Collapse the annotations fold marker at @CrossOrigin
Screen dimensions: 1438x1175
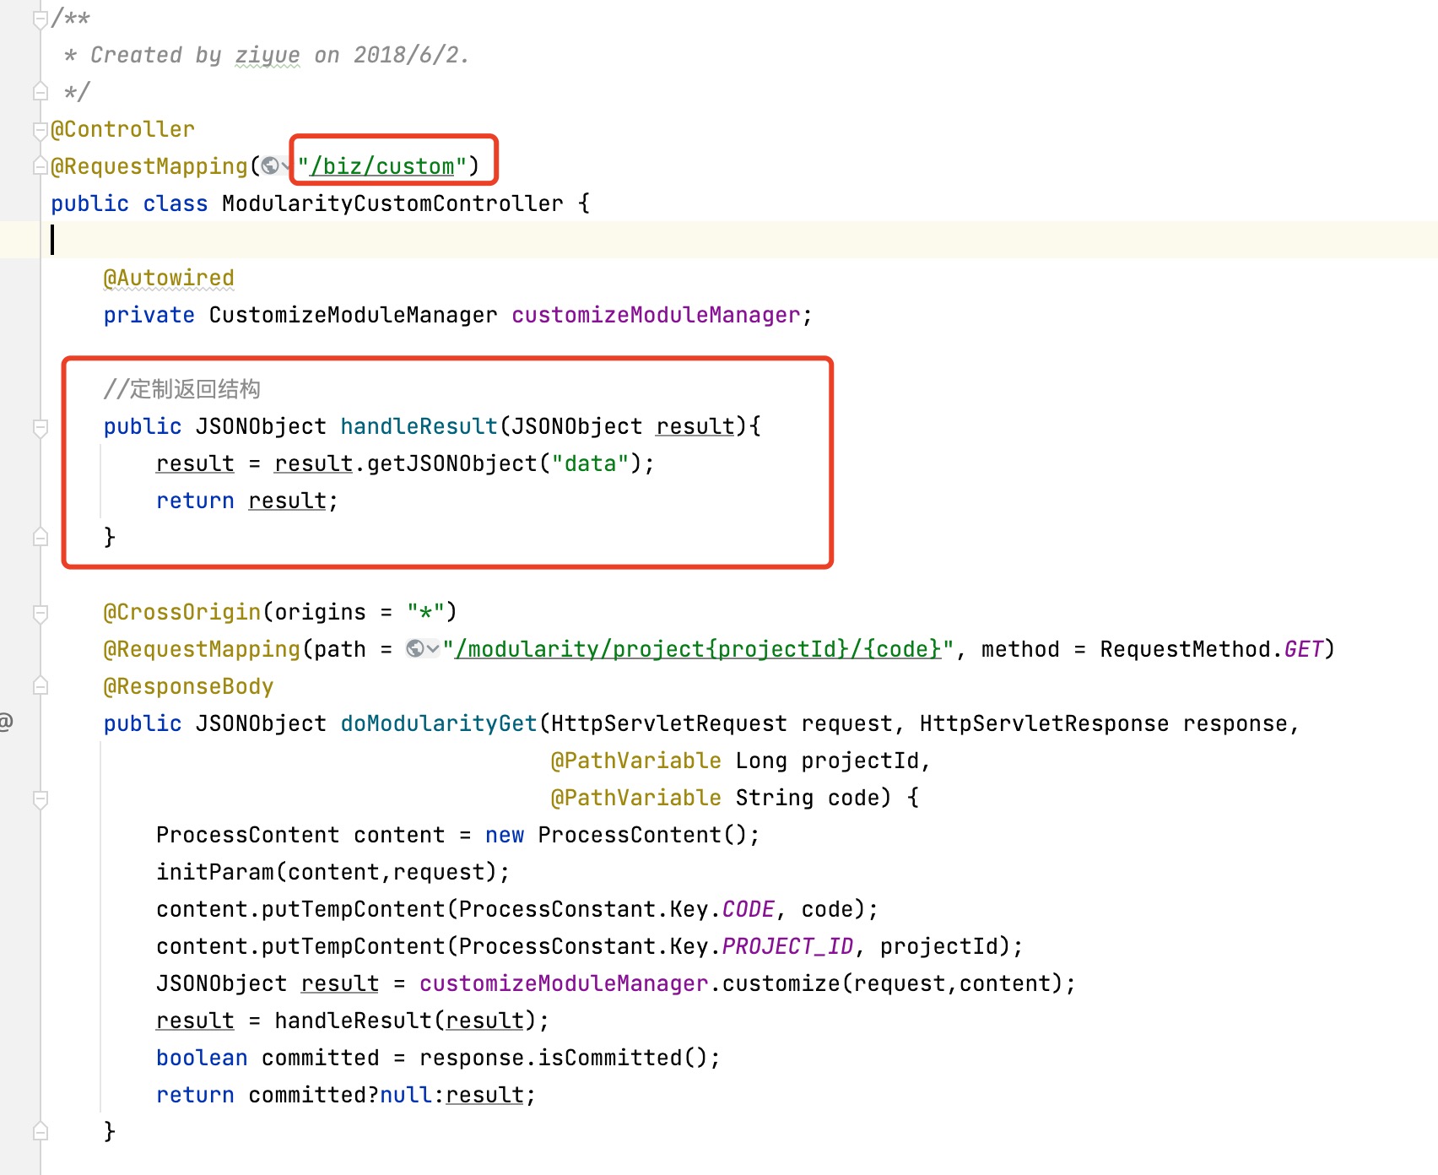(x=40, y=613)
